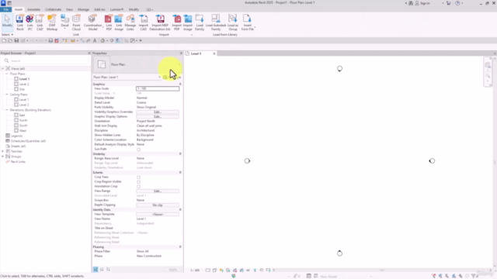This screenshot has height=279, width=497.
Task: Click Edit for Graphic Display Options
Action: (158, 117)
